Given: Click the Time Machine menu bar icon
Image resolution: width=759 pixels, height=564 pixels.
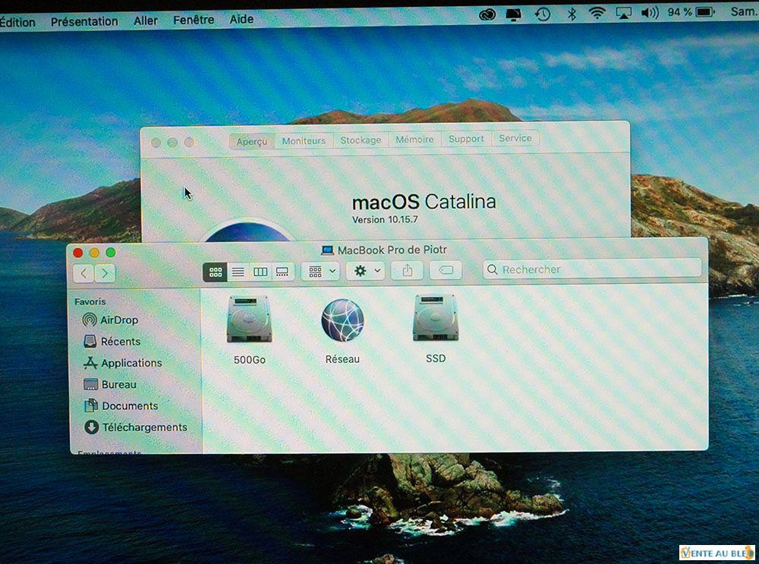Looking at the screenshot, I should point(543,14).
